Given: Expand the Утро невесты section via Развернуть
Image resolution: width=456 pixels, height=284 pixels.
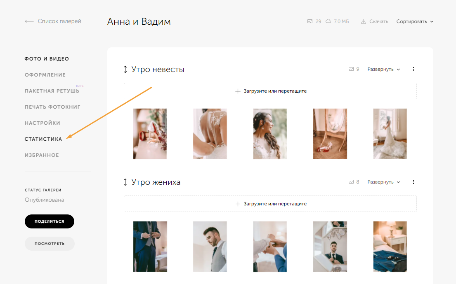Looking at the screenshot, I should coord(384,69).
